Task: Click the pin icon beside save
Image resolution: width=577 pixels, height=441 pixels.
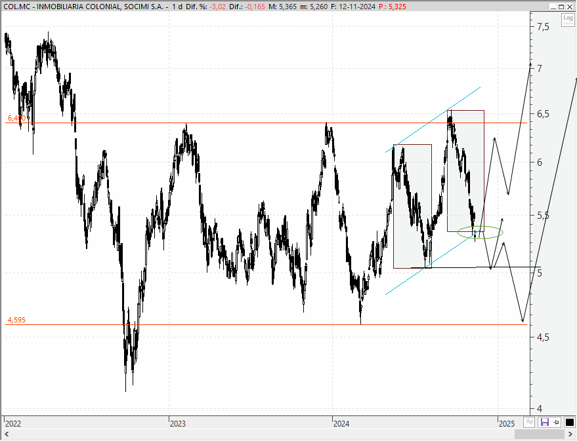Action: click(x=556, y=422)
